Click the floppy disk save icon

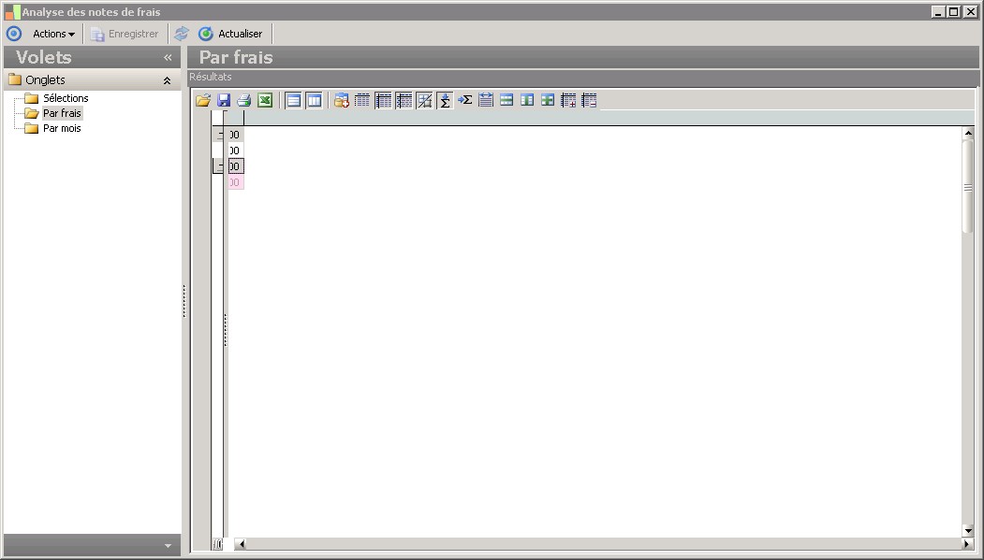click(224, 100)
